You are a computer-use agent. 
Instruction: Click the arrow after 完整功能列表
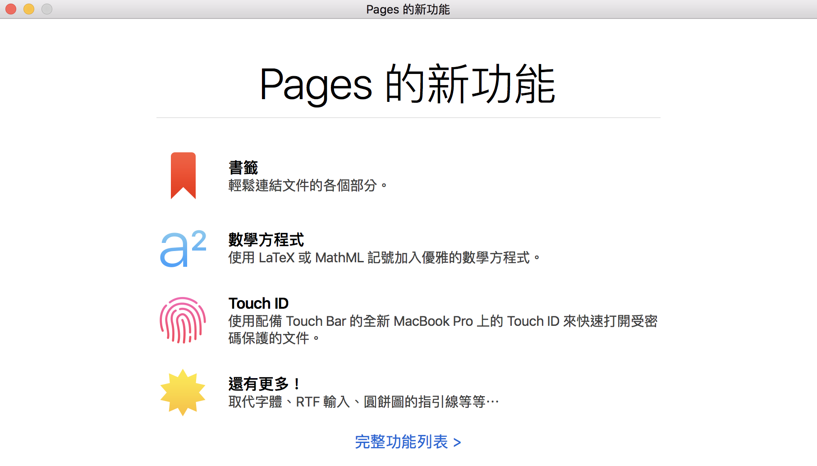[x=457, y=443]
